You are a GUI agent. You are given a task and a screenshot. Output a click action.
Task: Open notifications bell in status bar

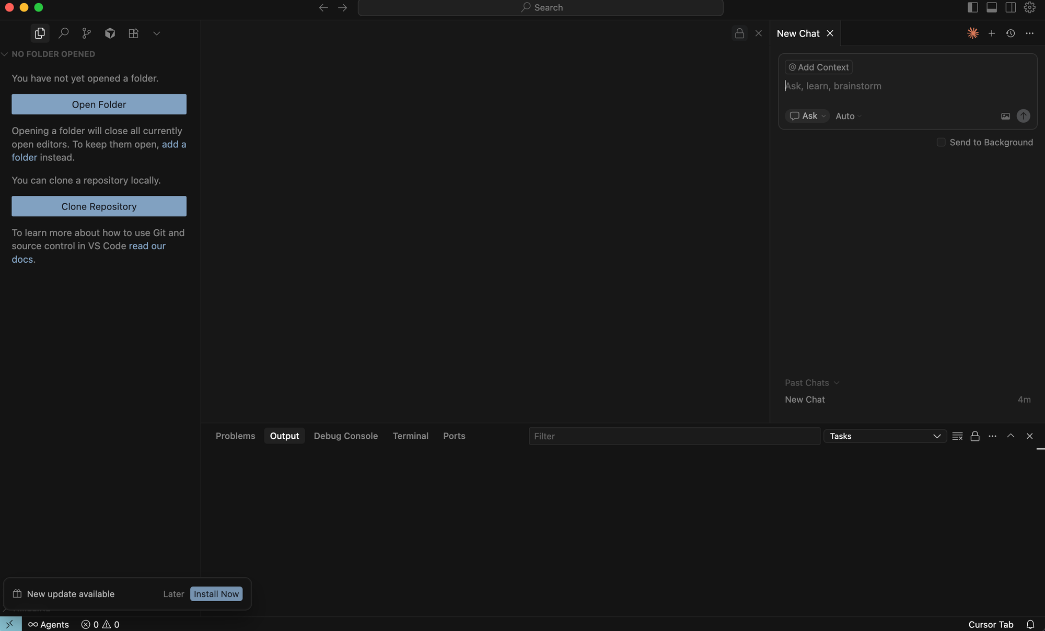[x=1030, y=624]
